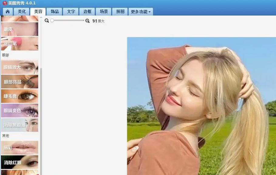Click the zoom out magnifier icon

pyautogui.click(x=46, y=21)
